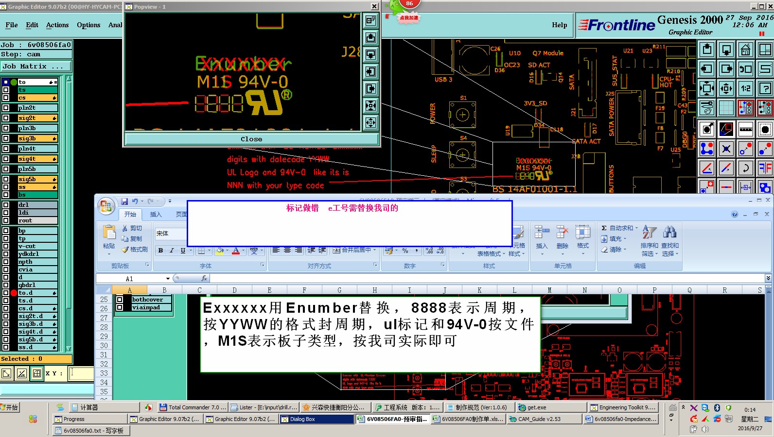
Task: Click the Home view icon in Genesis toolbar
Action: tap(746, 49)
